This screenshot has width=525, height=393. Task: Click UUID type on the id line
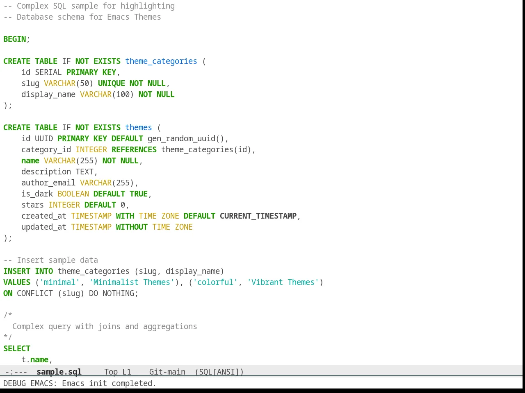pos(44,138)
